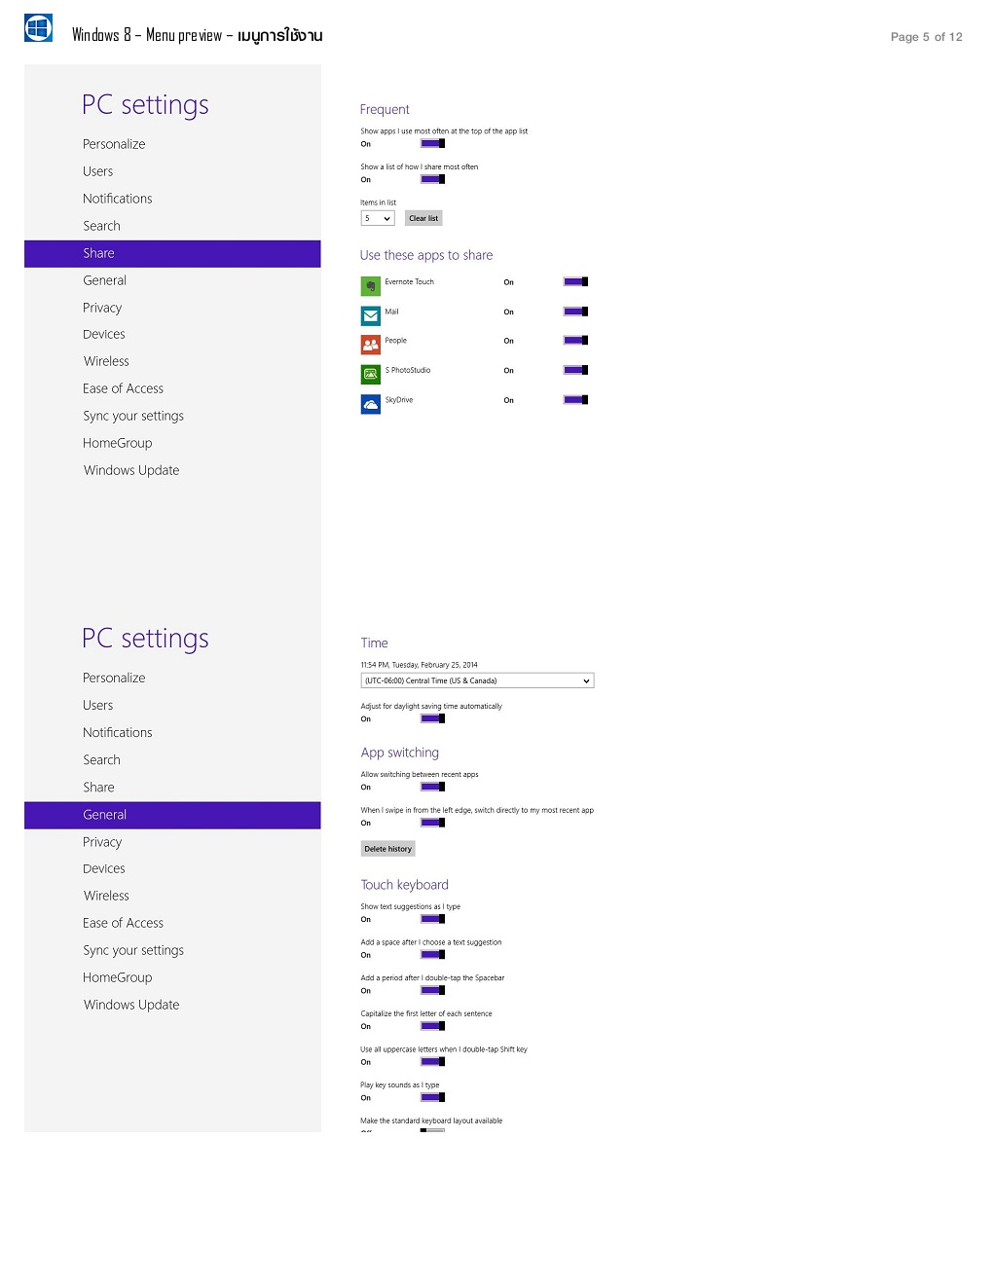Click the Delete history button
Viewport: 993px width, 1285px height.
tap(387, 849)
